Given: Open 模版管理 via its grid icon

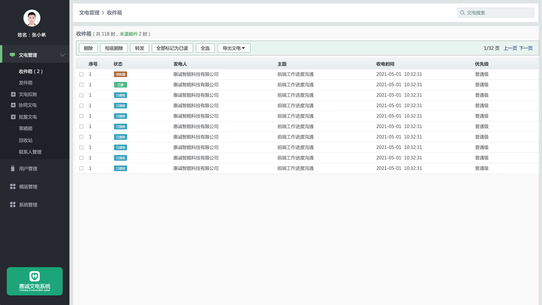Looking at the screenshot, I should click(x=13, y=186).
